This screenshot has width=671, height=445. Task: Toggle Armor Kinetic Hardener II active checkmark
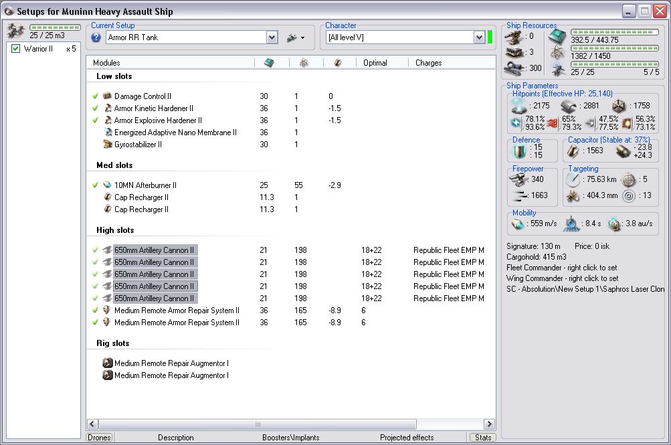pyautogui.click(x=95, y=108)
